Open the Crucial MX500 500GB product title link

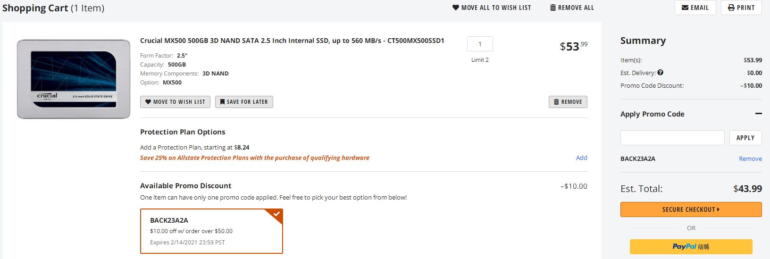292,41
